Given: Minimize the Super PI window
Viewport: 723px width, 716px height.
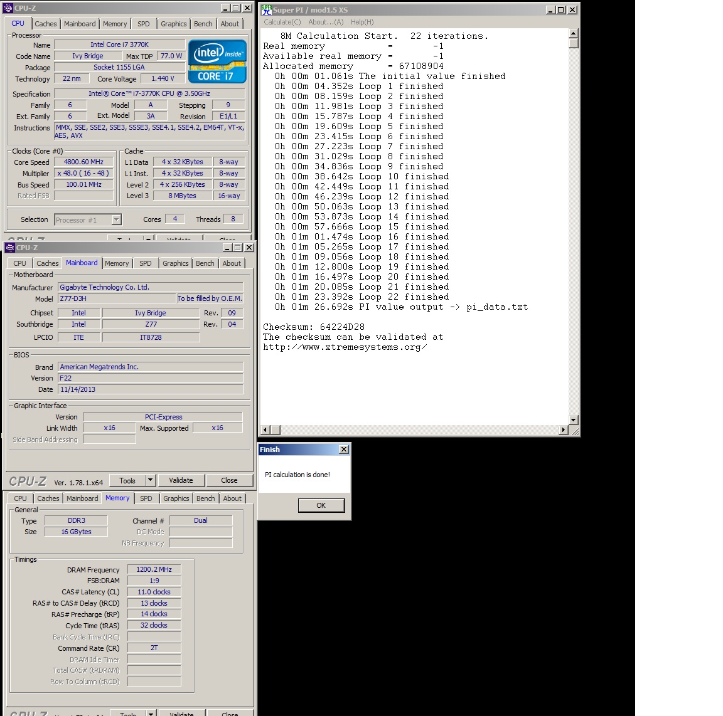Looking at the screenshot, I should coord(551,9).
